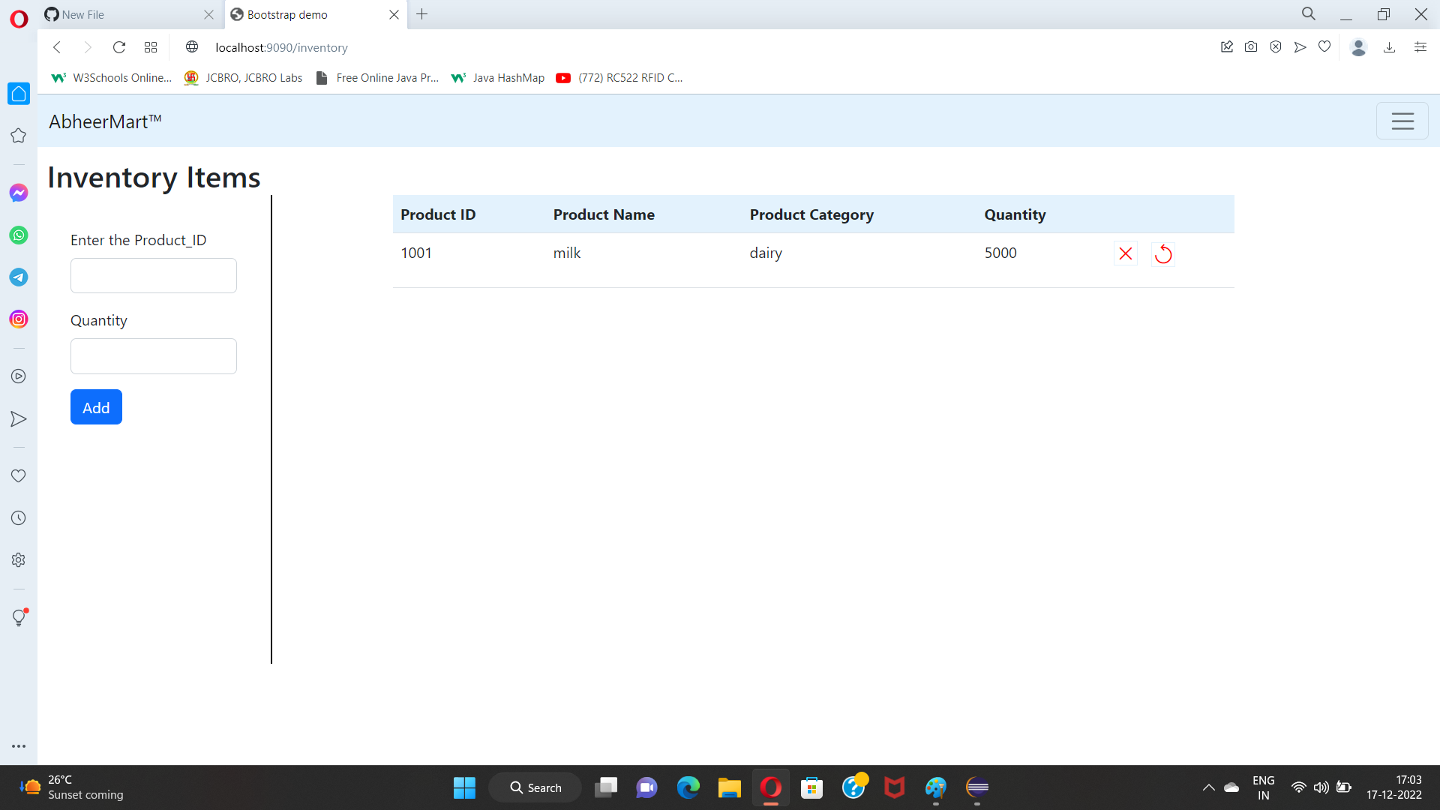Open the tab grid icon near reload
Image resolution: width=1440 pixels, height=810 pixels.
click(150, 46)
